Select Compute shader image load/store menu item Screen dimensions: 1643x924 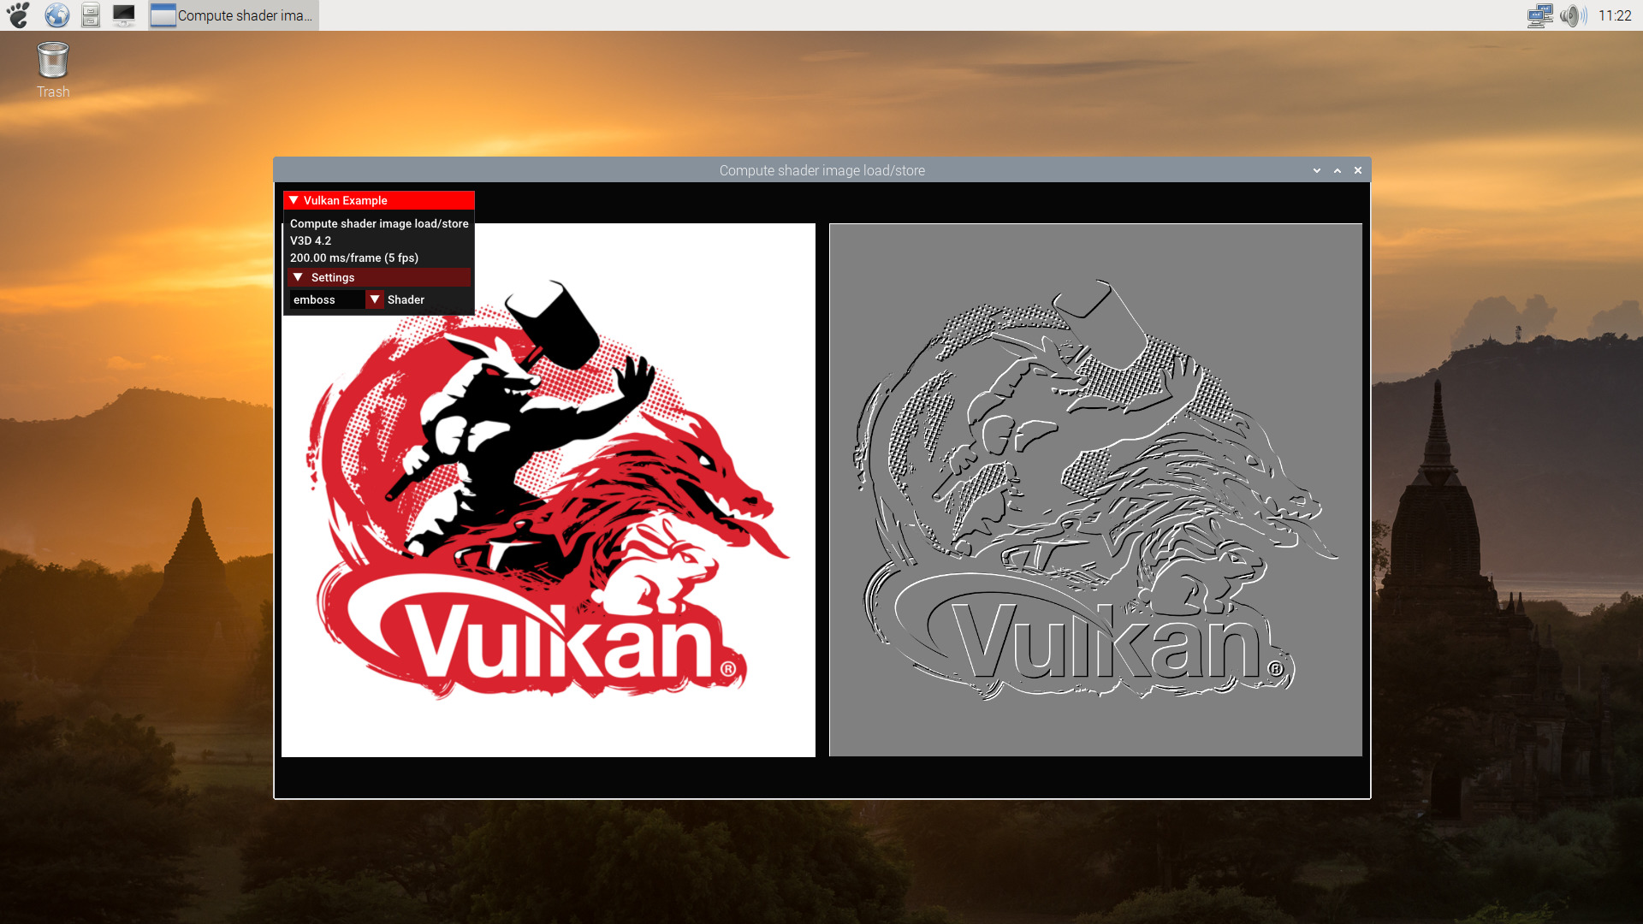pyautogui.click(x=378, y=222)
